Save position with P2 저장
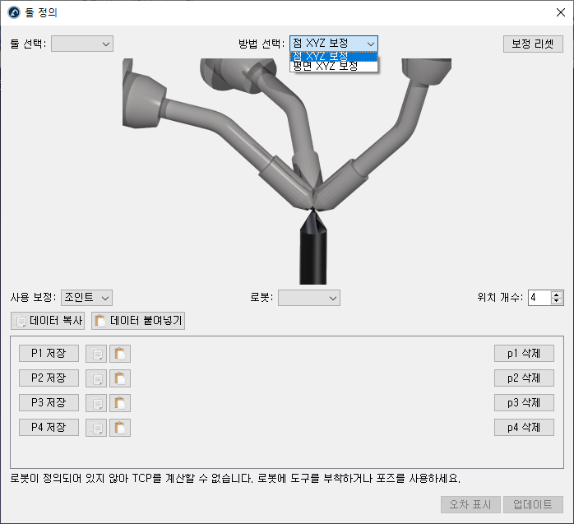Viewport: 574px width, 524px height. point(49,378)
